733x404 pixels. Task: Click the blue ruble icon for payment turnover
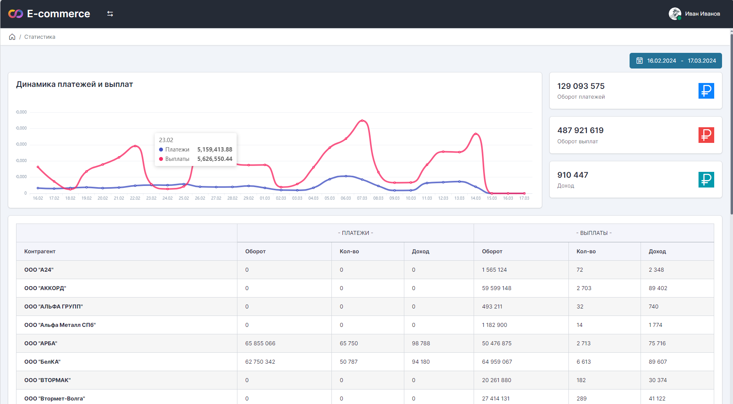tap(706, 91)
